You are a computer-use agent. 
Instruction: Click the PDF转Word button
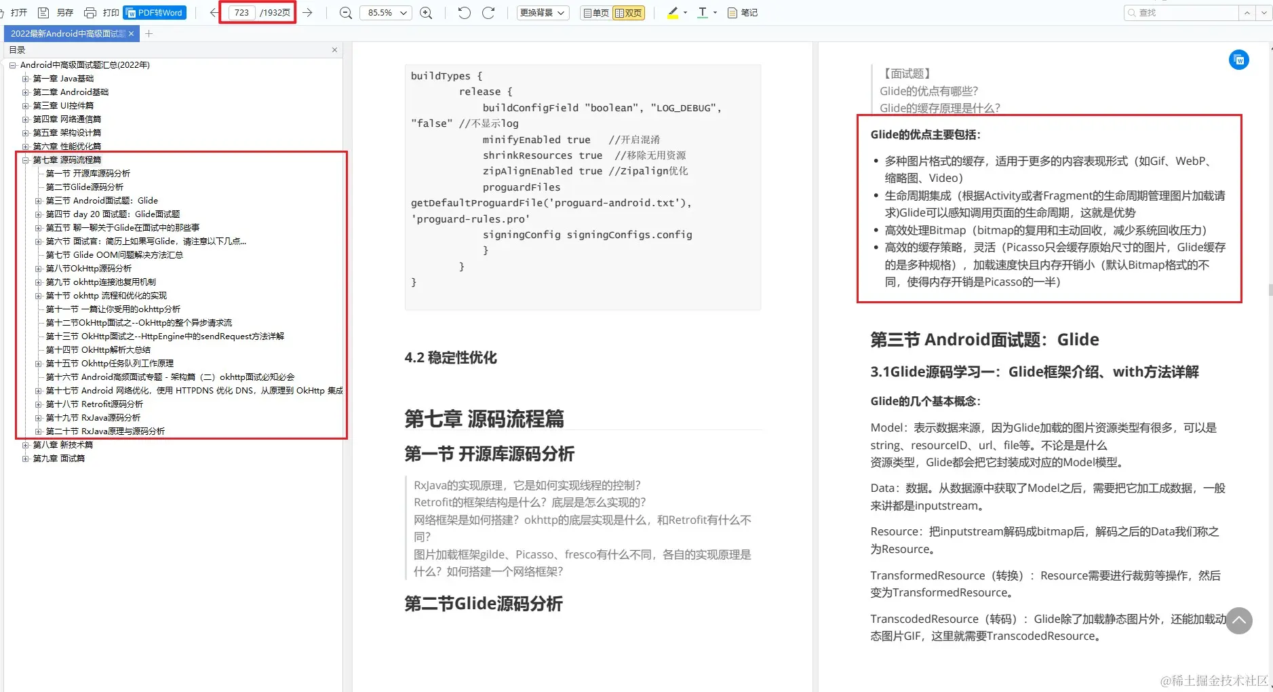155,12
